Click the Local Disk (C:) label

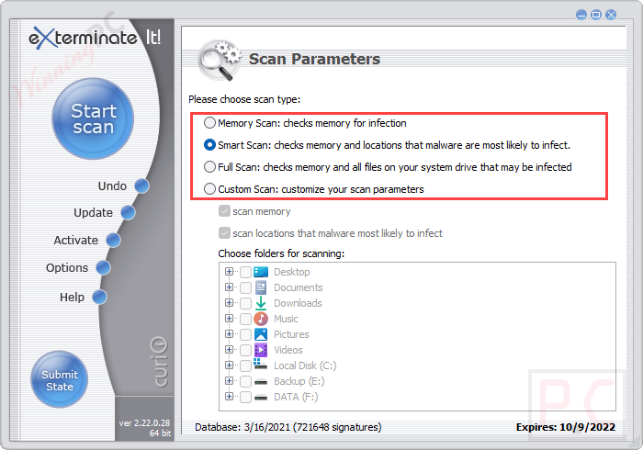click(305, 366)
